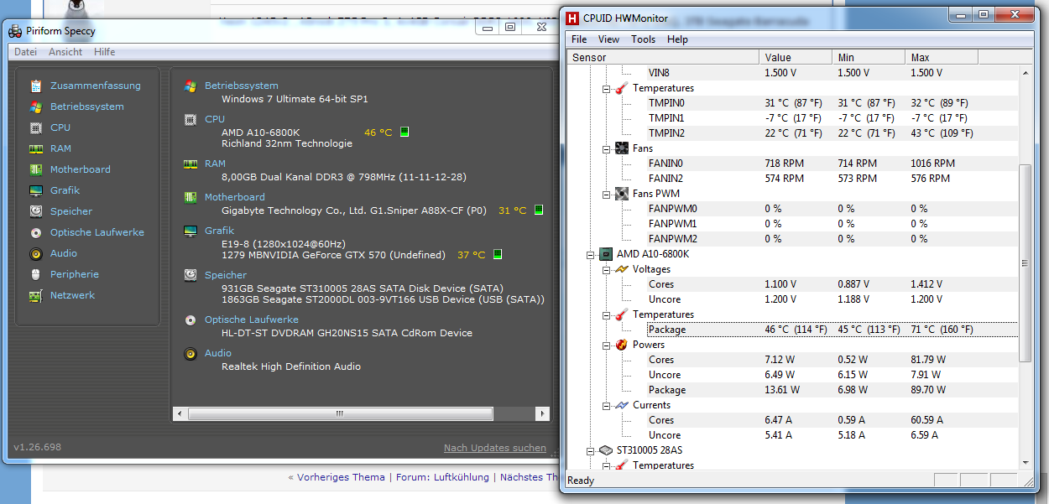The width and height of the screenshot is (1049, 504).
Task: Collapse the ST310005 28AS drive node
Action: click(591, 450)
